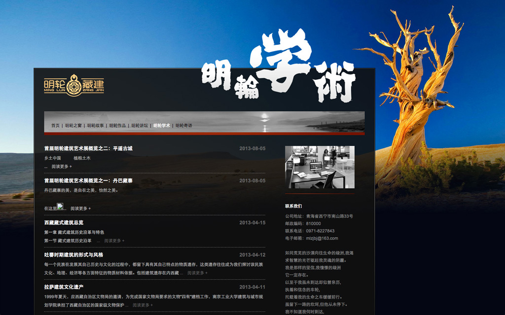Click 阅读更多 under 拉萨建筑文化遗产

(143, 305)
